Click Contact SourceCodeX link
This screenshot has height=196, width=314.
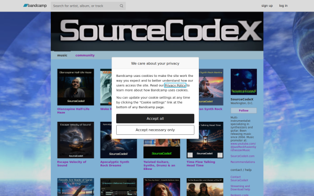(239, 179)
